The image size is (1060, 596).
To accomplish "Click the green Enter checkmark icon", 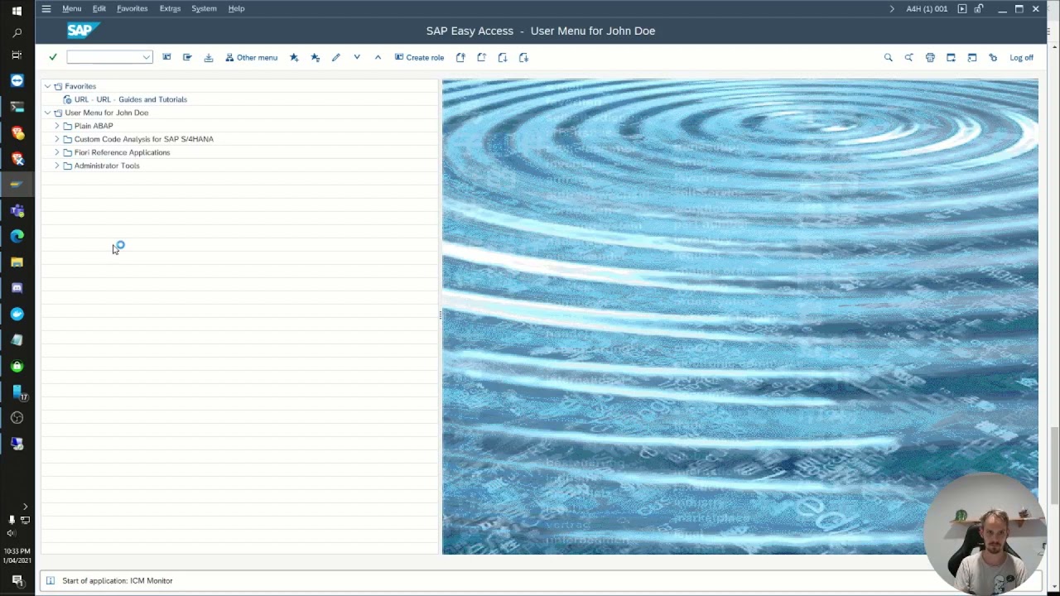I will click(53, 57).
